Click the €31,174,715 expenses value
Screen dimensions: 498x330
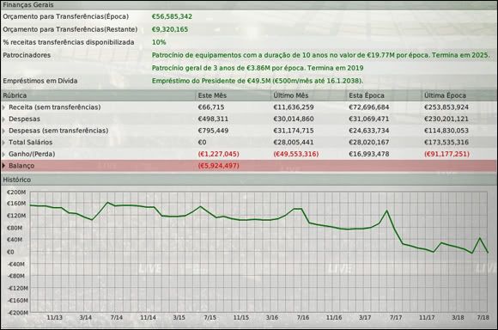click(294, 131)
